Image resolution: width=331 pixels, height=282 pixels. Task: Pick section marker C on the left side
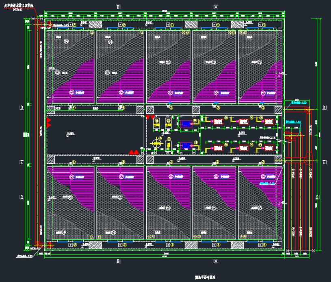pyautogui.click(x=21, y=197)
